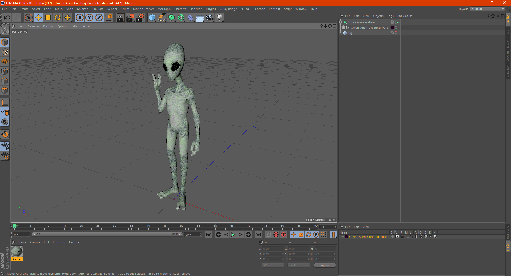Open the MoGraph menu

click(x=164, y=9)
